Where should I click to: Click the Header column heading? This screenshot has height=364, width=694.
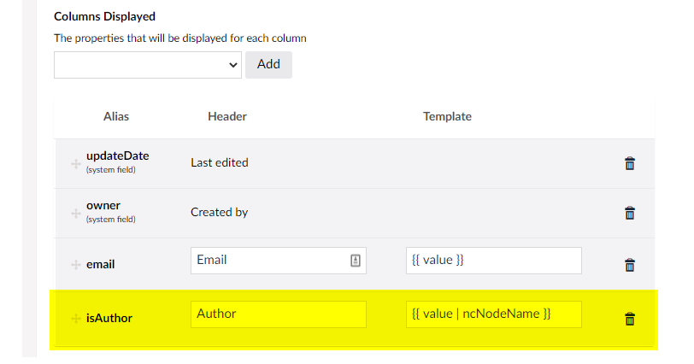[x=227, y=117]
